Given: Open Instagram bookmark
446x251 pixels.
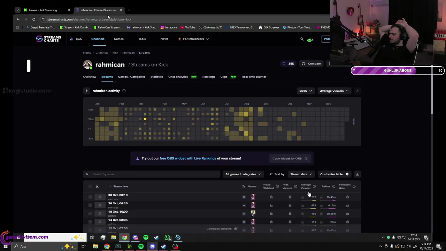Looking at the screenshot, I should [x=169, y=28].
